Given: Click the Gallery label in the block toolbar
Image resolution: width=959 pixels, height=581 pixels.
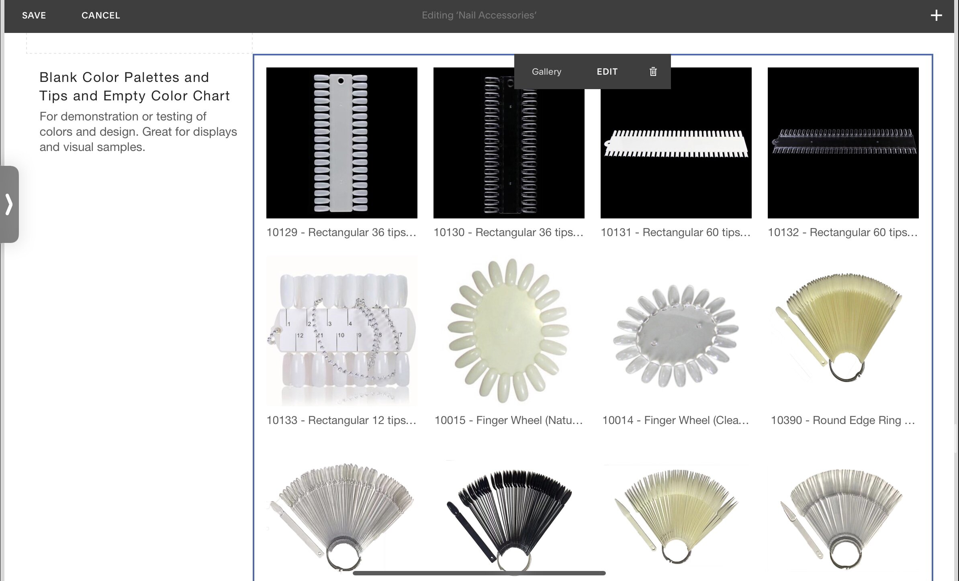Looking at the screenshot, I should coord(546,71).
